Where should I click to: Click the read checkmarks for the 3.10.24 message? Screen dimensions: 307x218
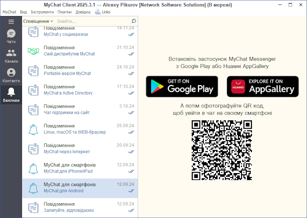pos(131,112)
